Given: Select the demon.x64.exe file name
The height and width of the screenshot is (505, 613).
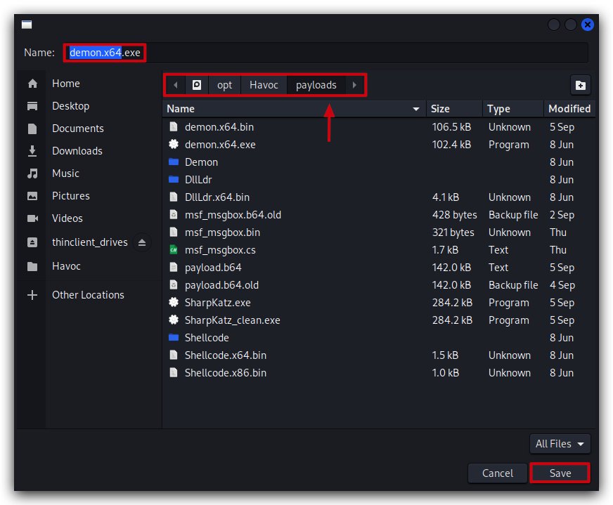Looking at the screenshot, I should pos(220,145).
